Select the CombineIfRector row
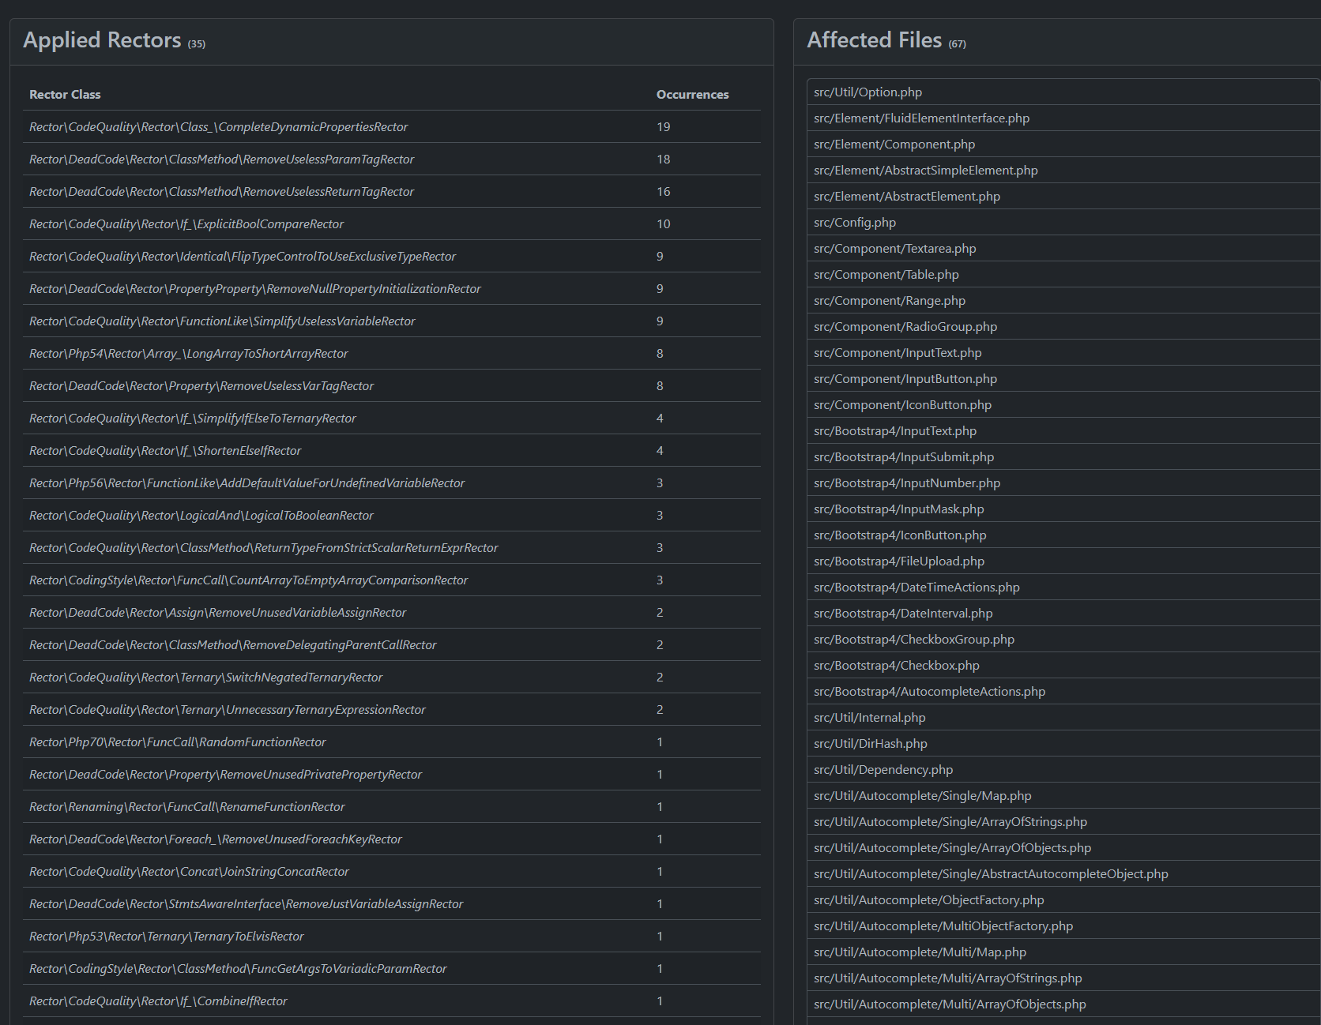 [x=392, y=1001]
